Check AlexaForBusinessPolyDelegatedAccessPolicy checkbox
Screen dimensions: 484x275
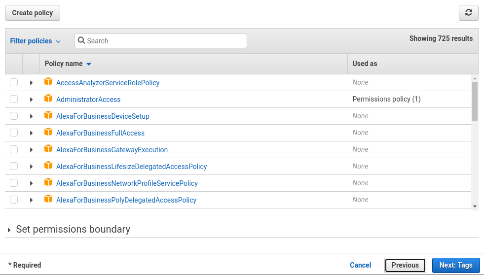(14, 200)
